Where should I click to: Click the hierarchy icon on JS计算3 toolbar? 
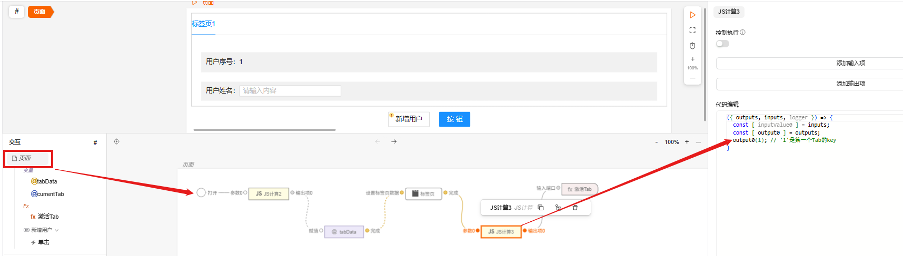[x=558, y=208]
